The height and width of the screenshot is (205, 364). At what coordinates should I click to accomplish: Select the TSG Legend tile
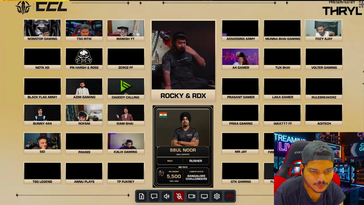coord(42,173)
